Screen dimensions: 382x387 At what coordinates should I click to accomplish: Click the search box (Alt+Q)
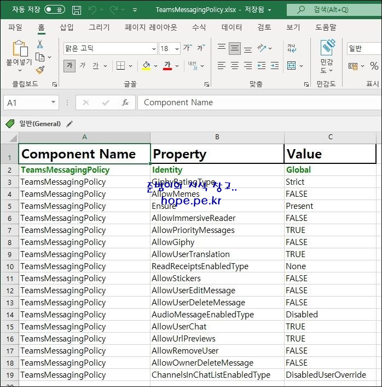pos(334,10)
